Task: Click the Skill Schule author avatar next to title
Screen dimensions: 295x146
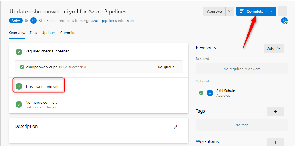Action: coord(33,21)
